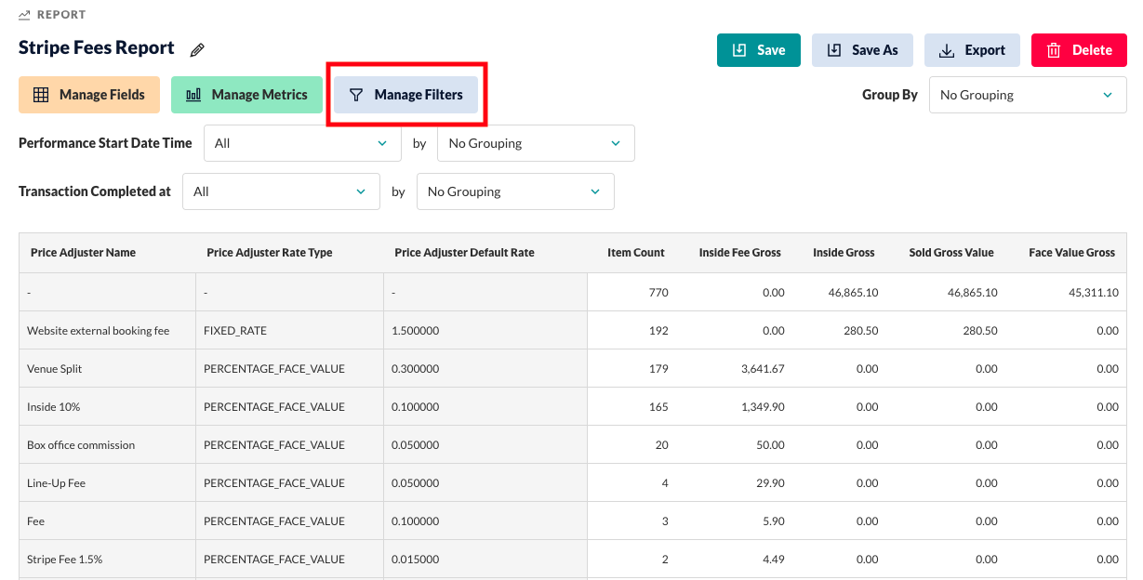Open Manage Fields

tap(89, 95)
